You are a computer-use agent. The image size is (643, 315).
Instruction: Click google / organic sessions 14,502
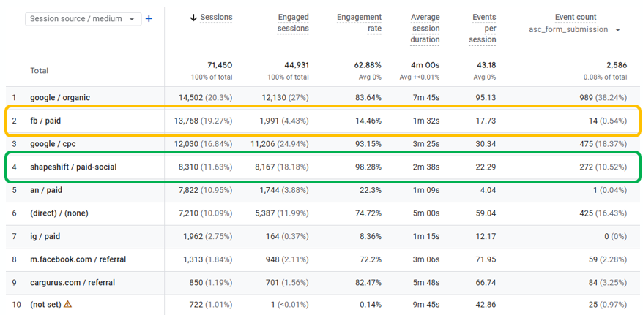pos(189,98)
